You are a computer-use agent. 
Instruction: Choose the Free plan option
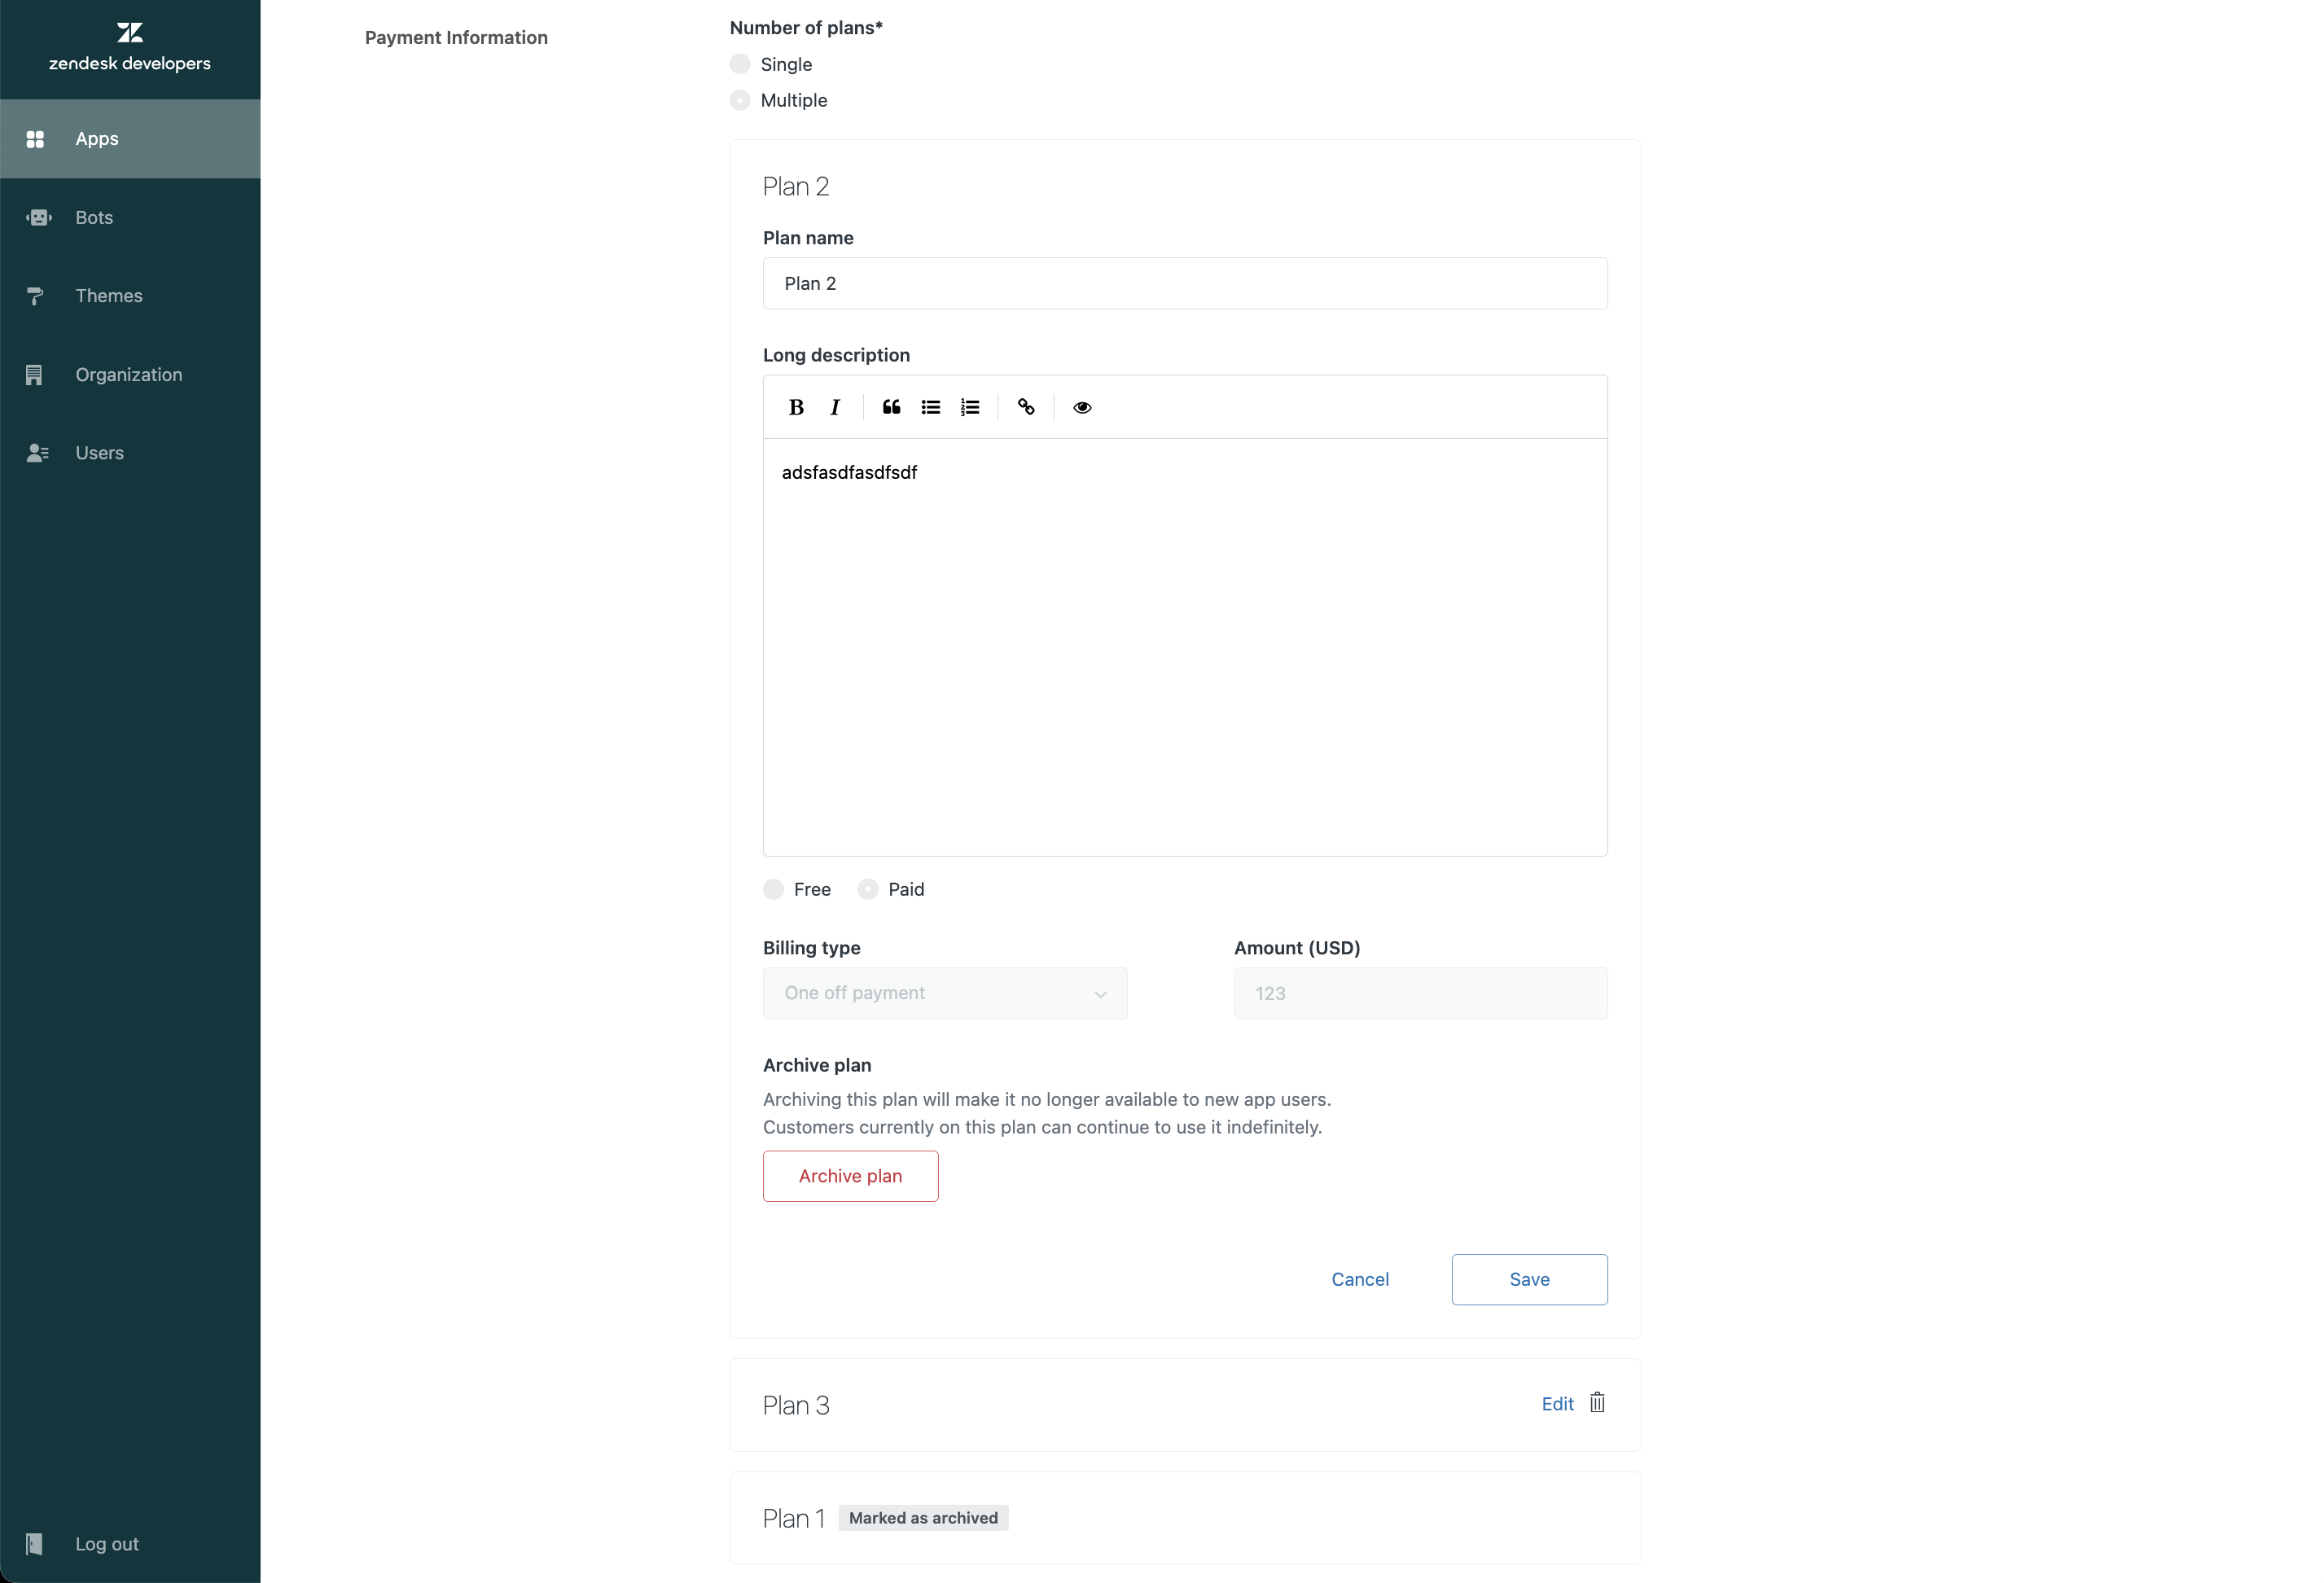pyautogui.click(x=773, y=889)
